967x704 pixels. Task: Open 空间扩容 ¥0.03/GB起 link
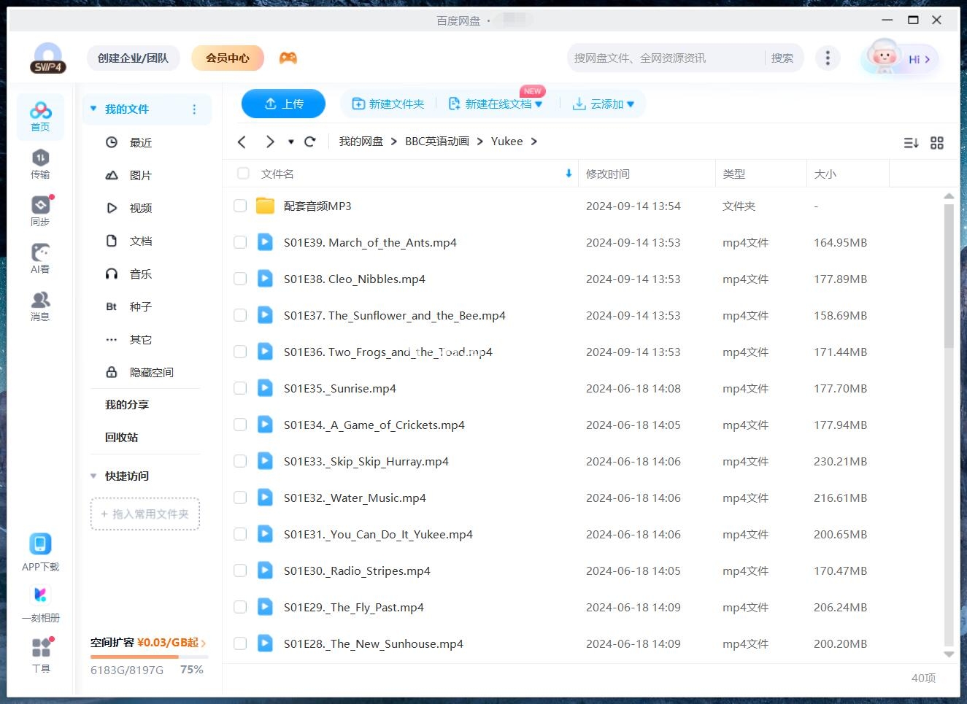tap(146, 643)
